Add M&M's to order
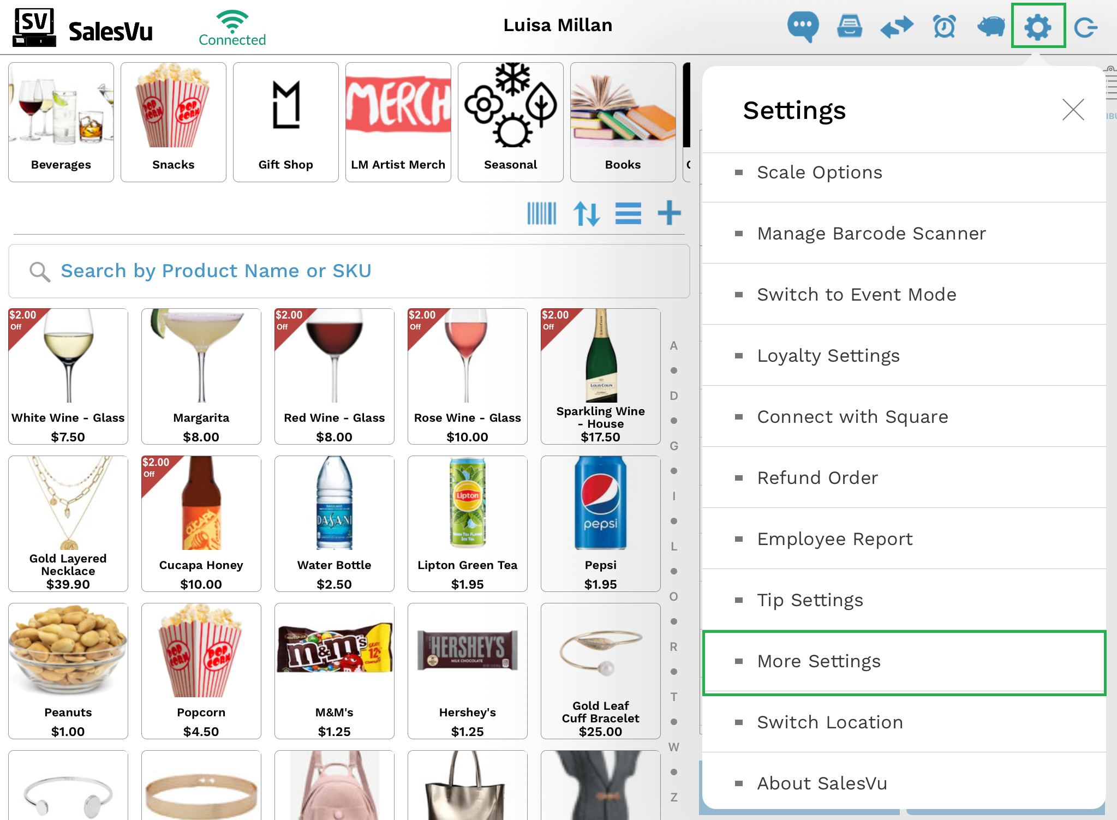The width and height of the screenshot is (1117, 820). (x=334, y=671)
